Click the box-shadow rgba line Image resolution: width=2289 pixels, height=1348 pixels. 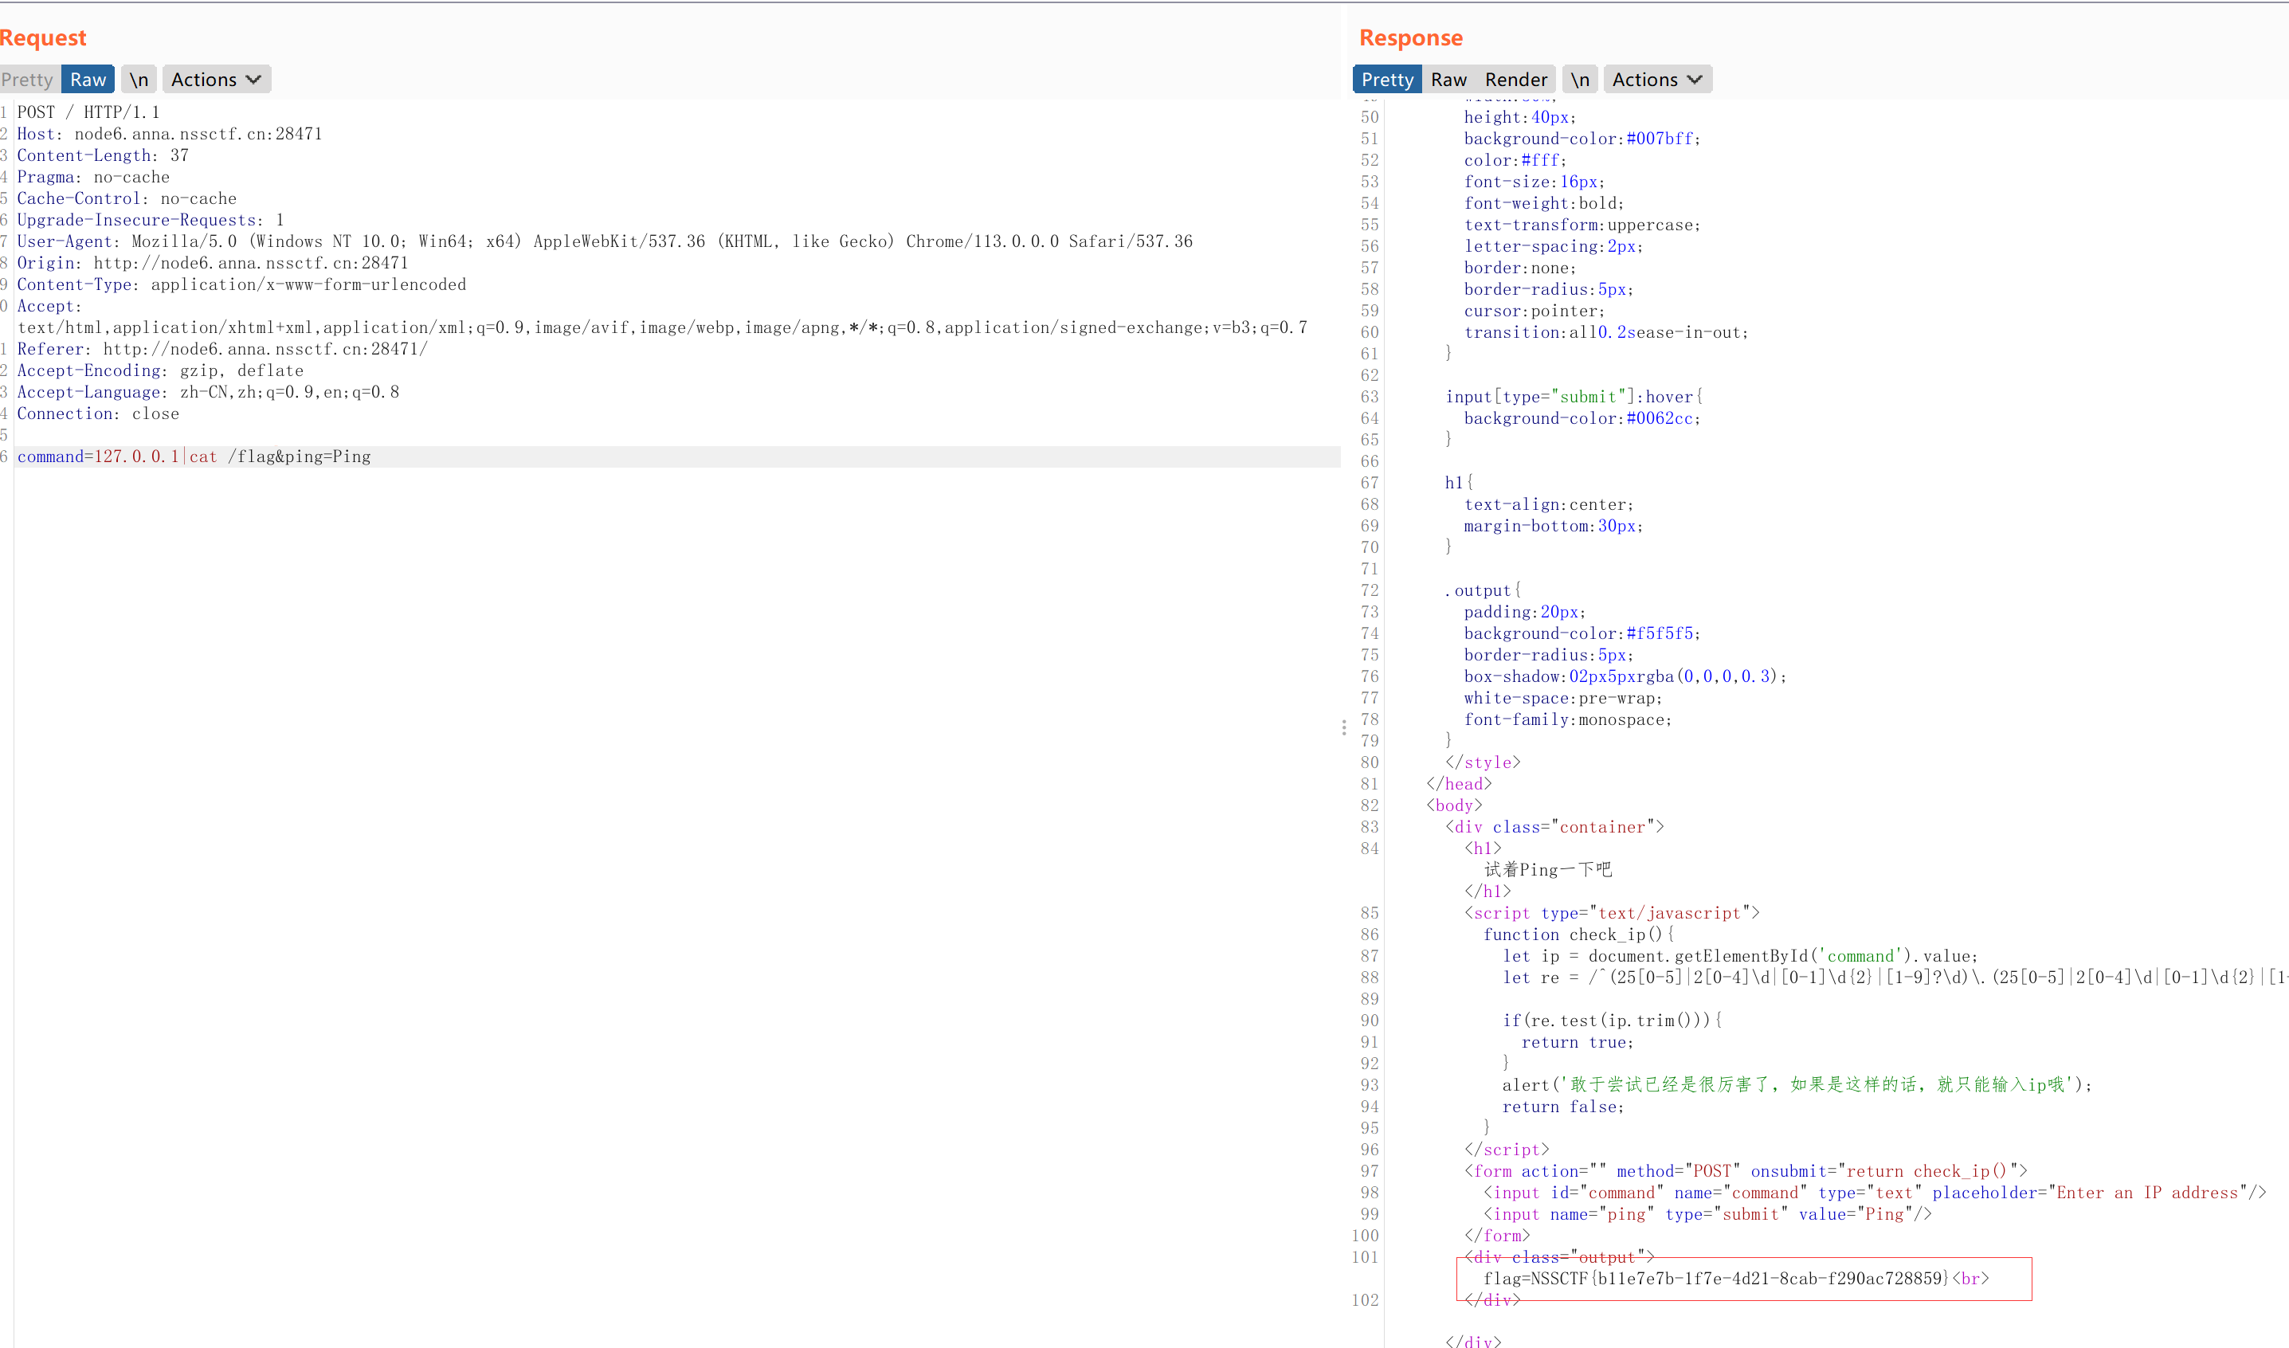pos(1625,676)
